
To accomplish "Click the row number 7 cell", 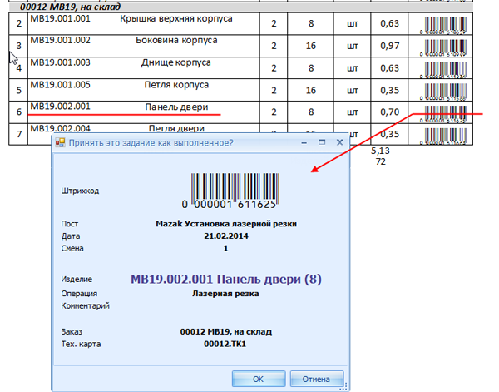I will (x=19, y=134).
